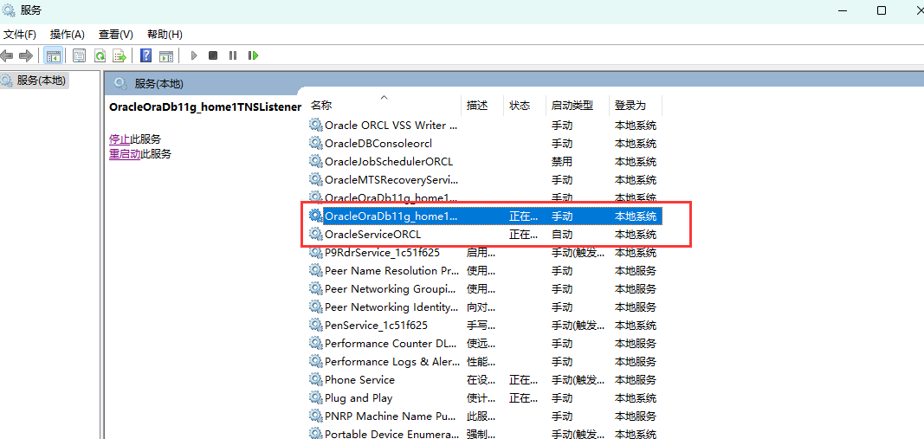This screenshot has width=924, height=439.
Task: Click gear icon of Performance Counter DLL
Action: coord(316,344)
